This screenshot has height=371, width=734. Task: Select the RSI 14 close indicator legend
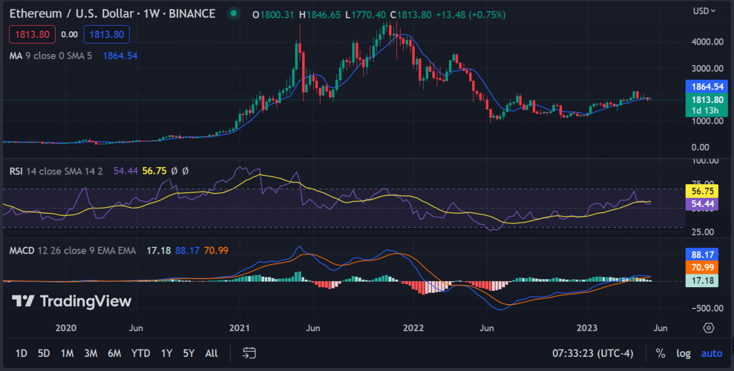57,171
